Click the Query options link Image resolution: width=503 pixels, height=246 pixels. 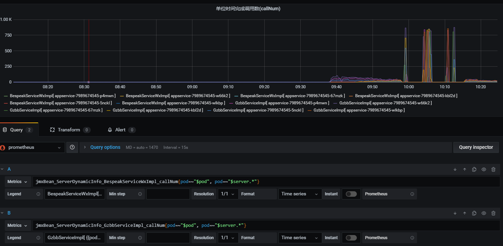click(x=105, y=147)
